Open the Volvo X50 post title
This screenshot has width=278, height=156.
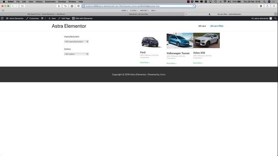tap(199, 53)
